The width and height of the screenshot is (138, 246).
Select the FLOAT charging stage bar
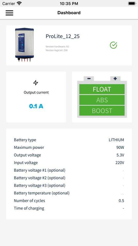pos(102,89)
